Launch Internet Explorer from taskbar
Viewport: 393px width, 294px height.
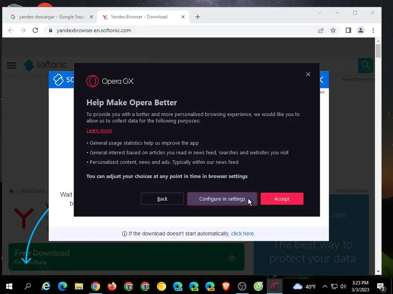tap(46, 286)
